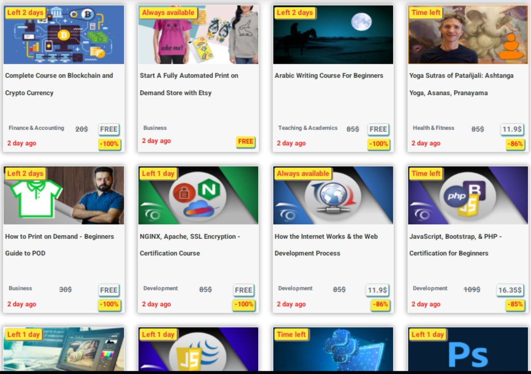Click the FREE price button on Blockchain course
Screen dimensions: 531x374
pos(109,129)
